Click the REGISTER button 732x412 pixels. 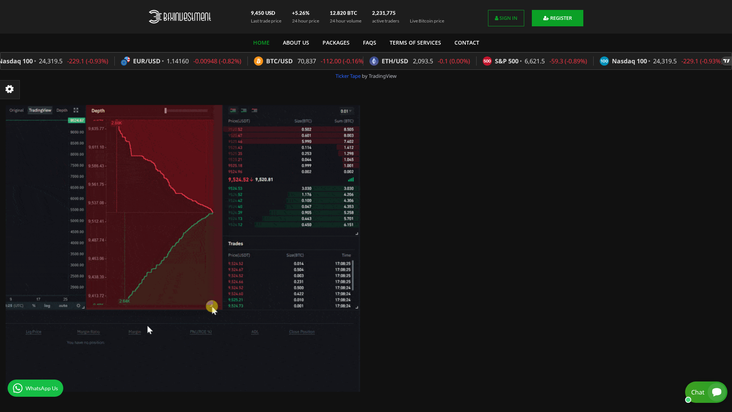[x=557, y=18]
